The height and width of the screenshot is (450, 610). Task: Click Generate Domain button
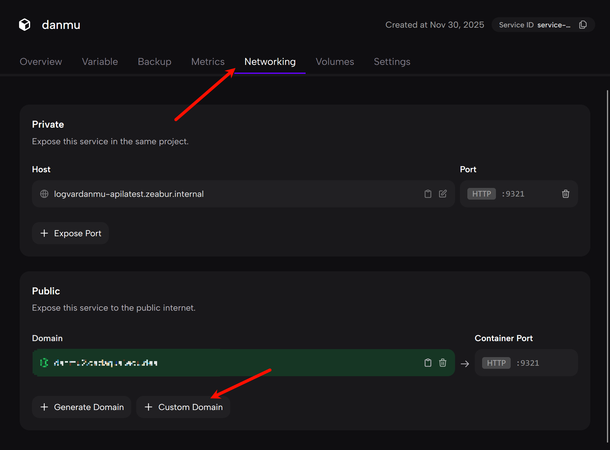(82, 407)
